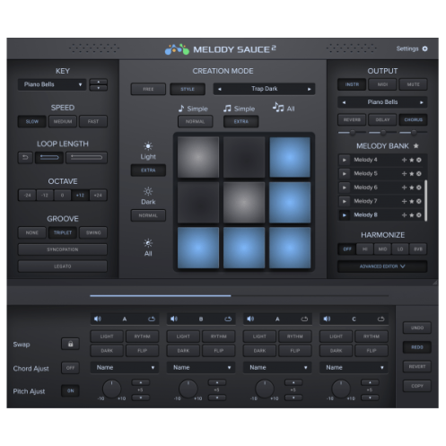Image resolution: width=446 pixels, height=446 pixels.
Task: Open Name dropdown under section B
Action: 201,368
